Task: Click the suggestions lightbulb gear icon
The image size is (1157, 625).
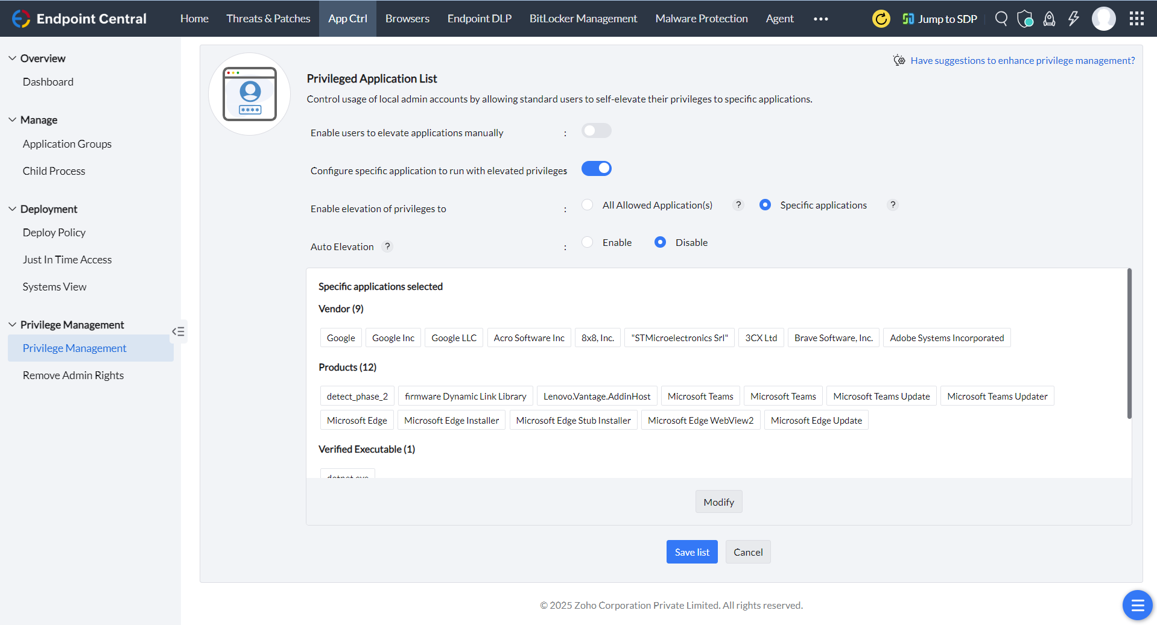Action: pos(899,60)
